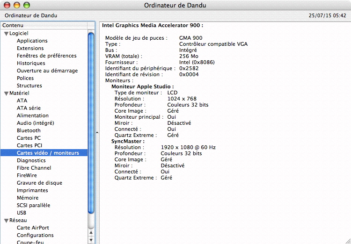Screen dimensions: 351x244
Task: Click the 256 Mo VRAM value
Action: pos(189,56)
